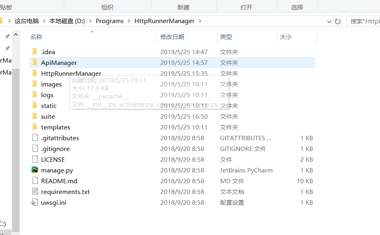Click the static folder icon
The image size is (380, 235).
pos(35,106)
